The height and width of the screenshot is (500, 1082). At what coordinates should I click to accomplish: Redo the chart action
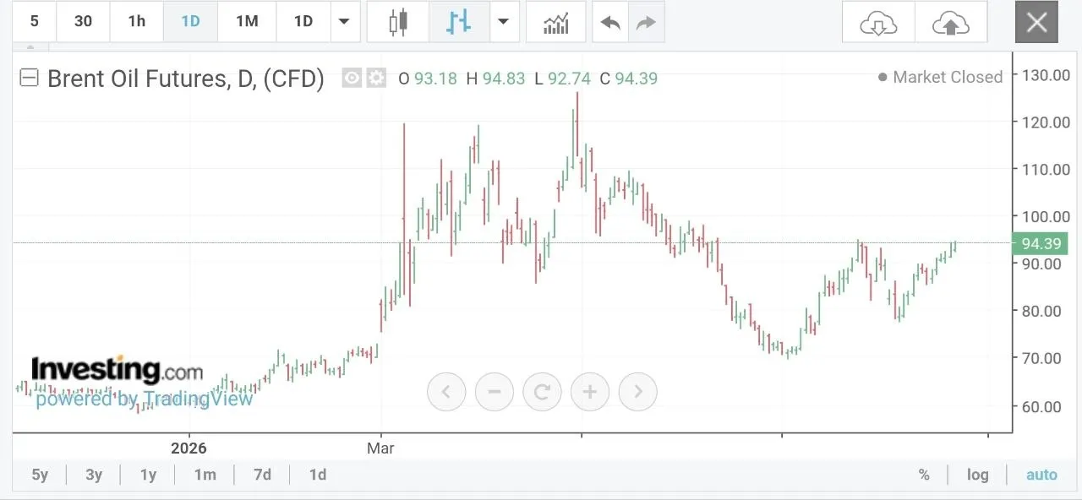647,22
